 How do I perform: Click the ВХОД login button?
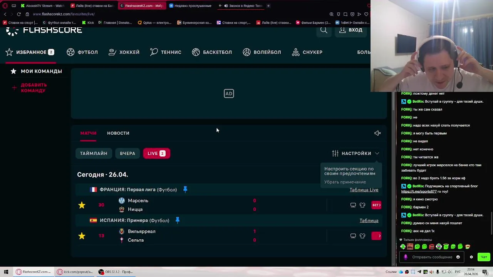[x=351, y=30]
